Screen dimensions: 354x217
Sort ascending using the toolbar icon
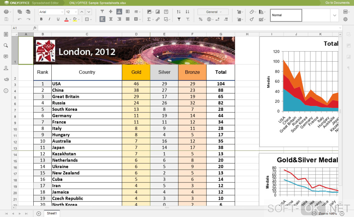point(179,12)
